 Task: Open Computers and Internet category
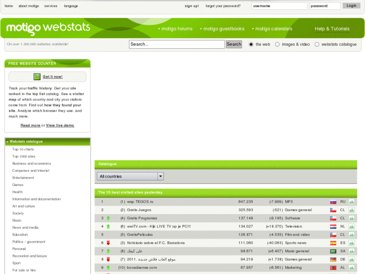(31, 170)
